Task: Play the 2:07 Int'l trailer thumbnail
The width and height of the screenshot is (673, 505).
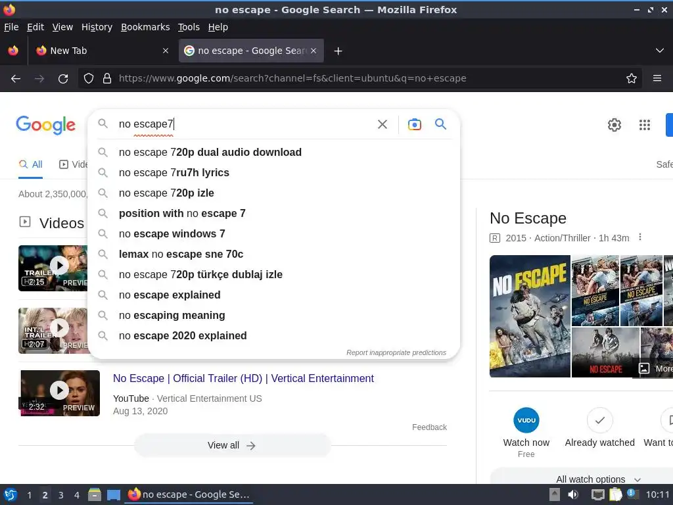Action: point(53,331)
